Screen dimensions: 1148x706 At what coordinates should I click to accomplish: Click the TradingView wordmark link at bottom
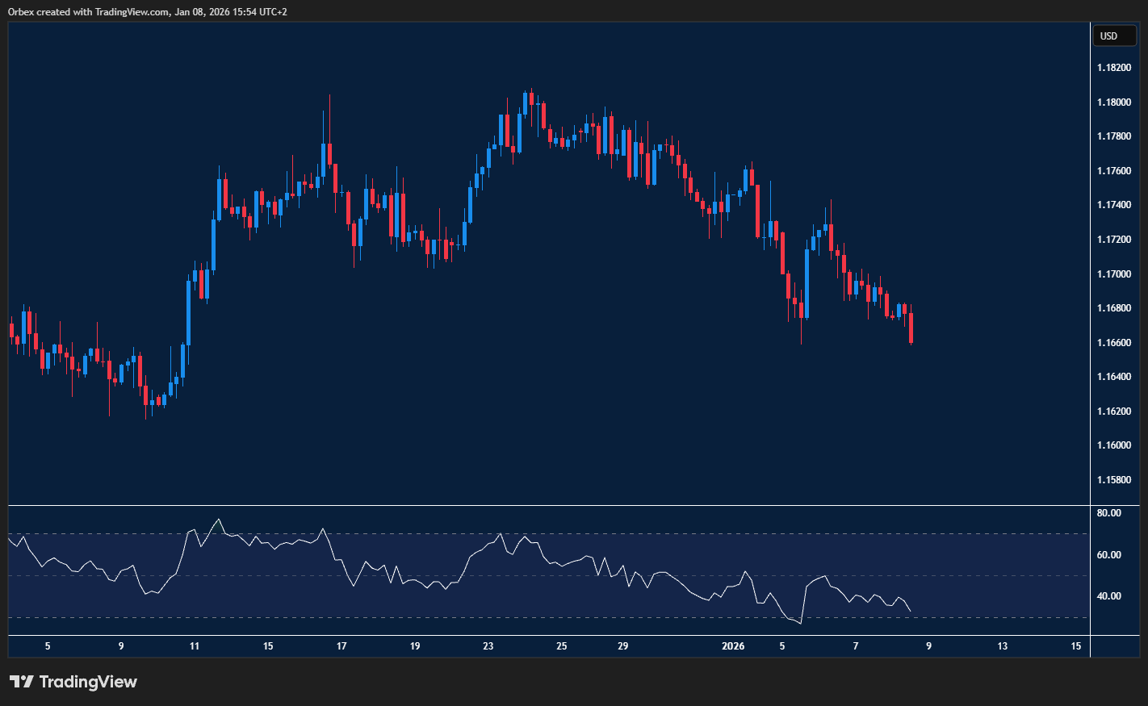89,682
